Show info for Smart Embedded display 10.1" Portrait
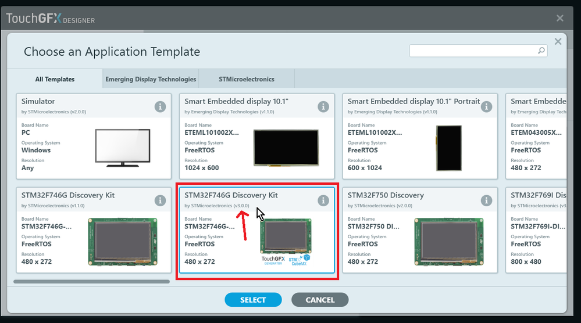This screenshot has height=323, width=581. [486, 106]
